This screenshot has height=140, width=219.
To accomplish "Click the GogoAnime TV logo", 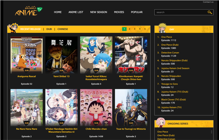I will tap(29, 11).
